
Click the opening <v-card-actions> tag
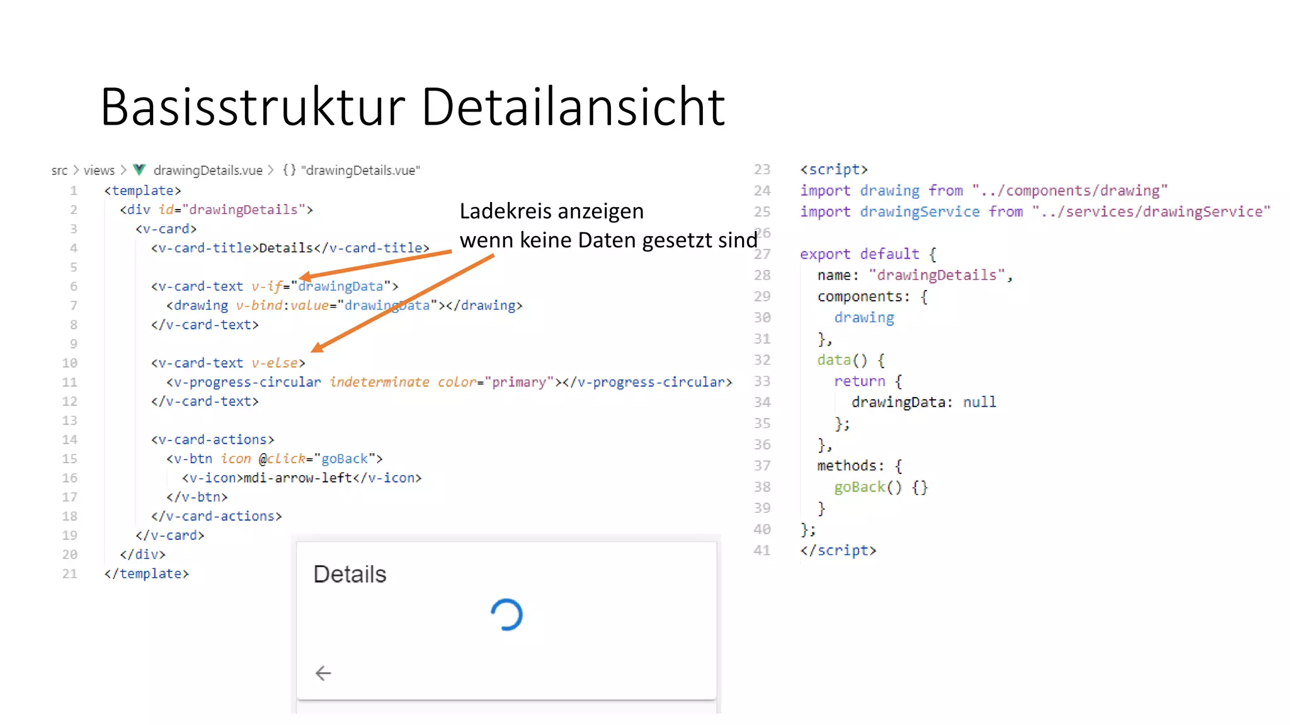tap(213, 440)
